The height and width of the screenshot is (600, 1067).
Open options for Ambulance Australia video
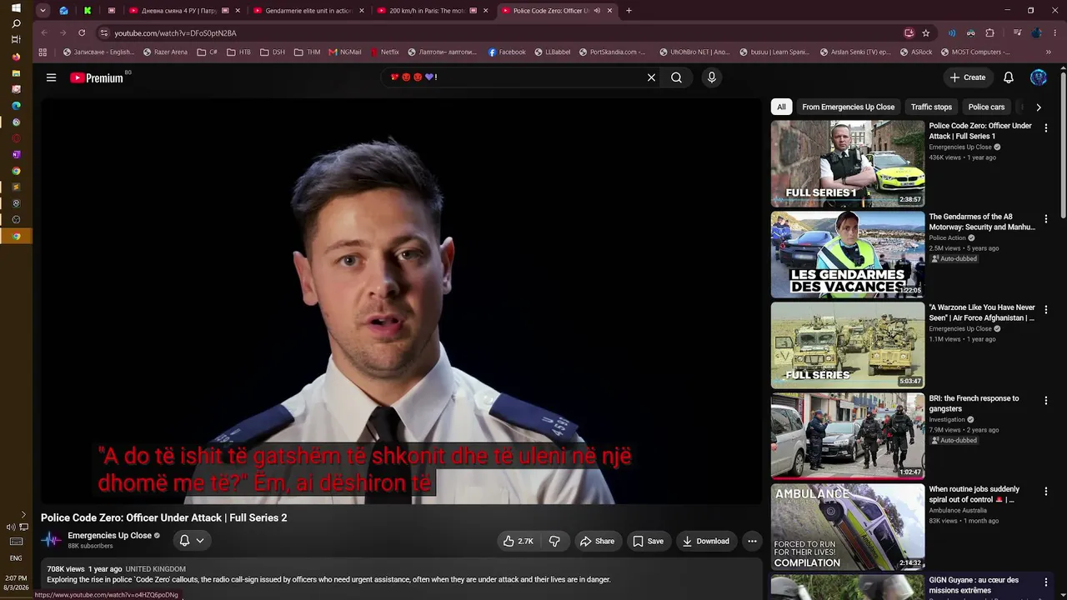point(1046,491)
